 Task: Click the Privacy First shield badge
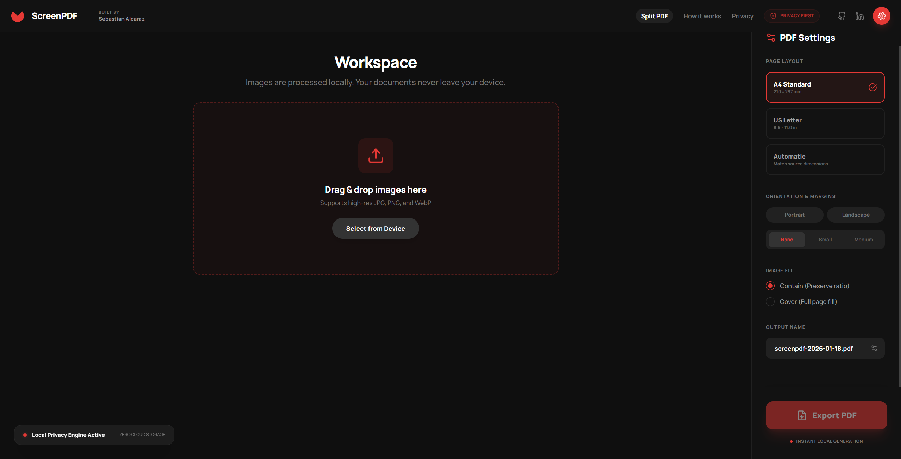792,16
